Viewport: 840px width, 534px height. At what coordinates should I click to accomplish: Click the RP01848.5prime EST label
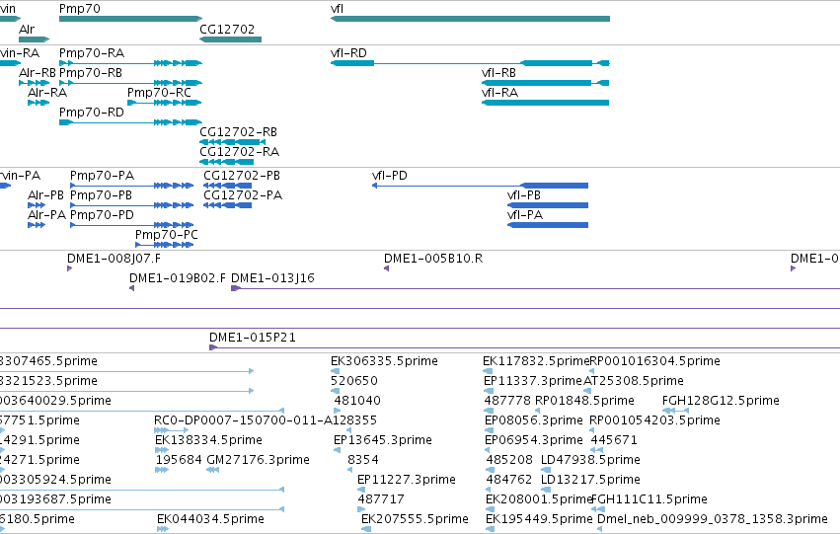pos(584,401)
